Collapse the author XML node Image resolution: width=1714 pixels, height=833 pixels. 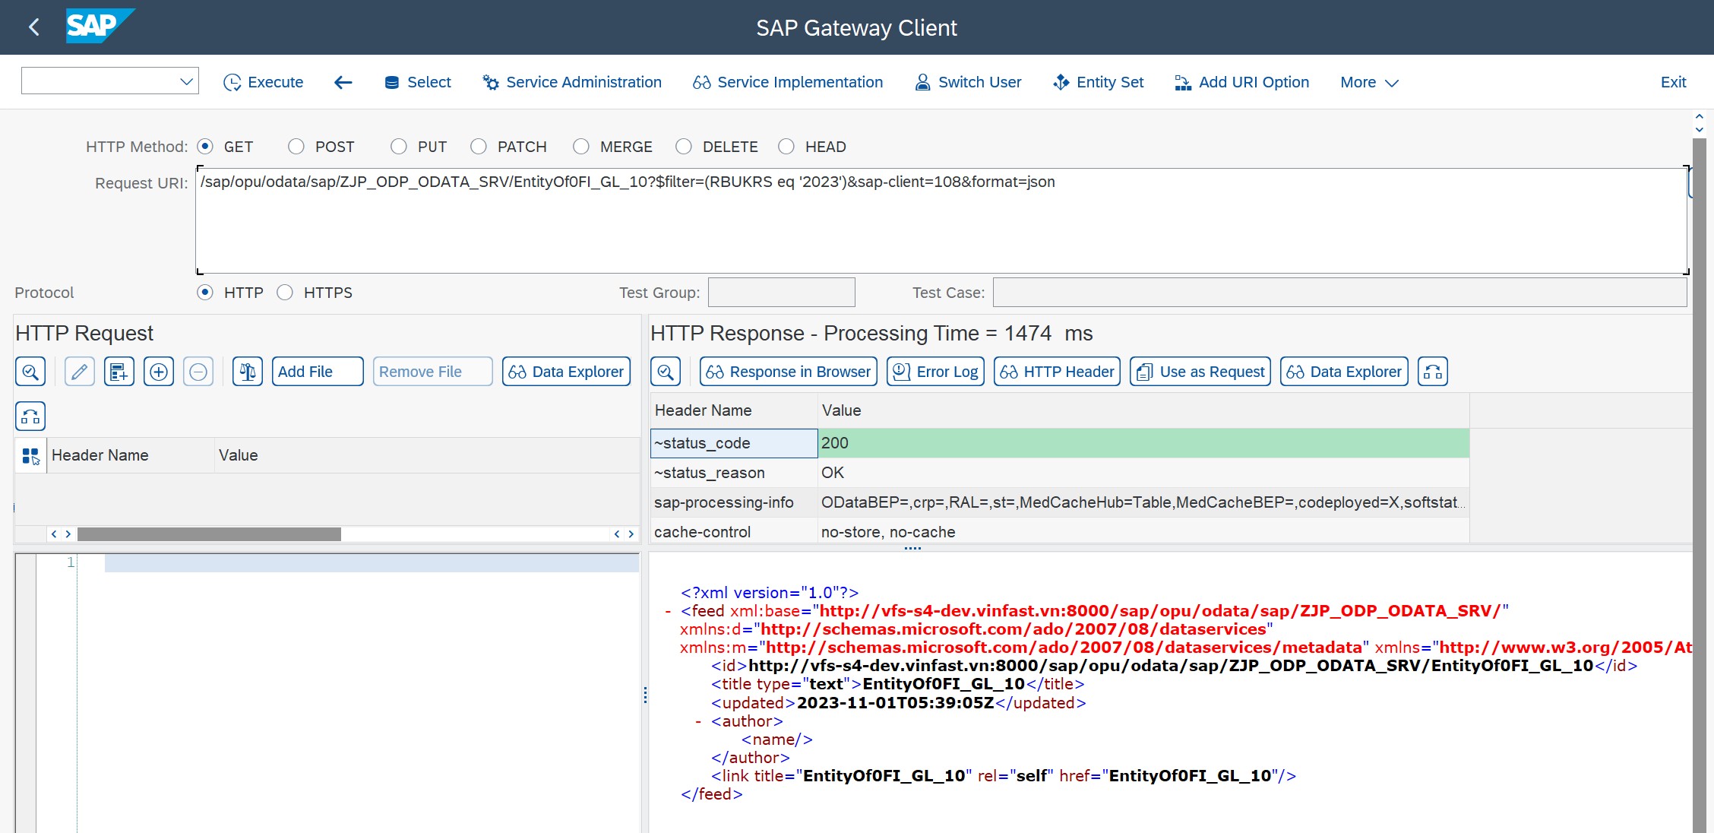[697, 721]
